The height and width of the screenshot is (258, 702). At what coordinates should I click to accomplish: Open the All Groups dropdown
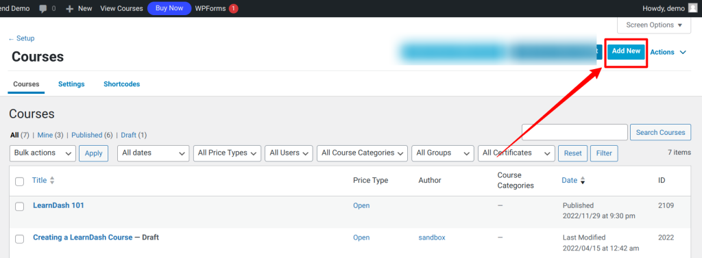[x=442, y=153]
